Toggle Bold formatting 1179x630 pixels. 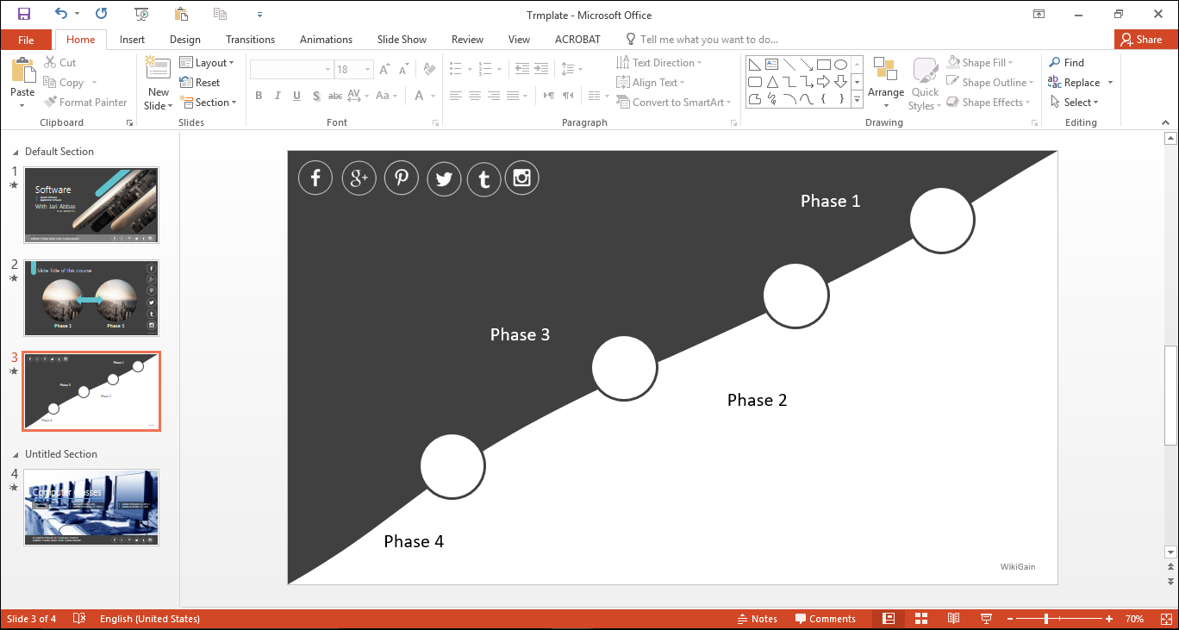click(x=258, y=96)
